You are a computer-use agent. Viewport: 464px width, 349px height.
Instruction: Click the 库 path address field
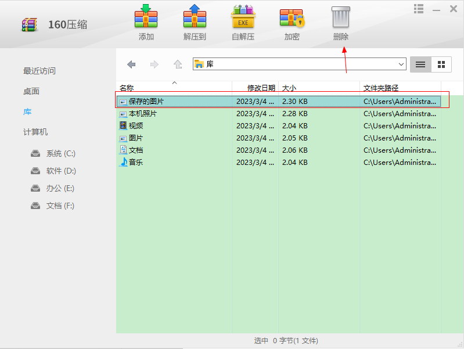pyautogui.click(x=300, y=64)
